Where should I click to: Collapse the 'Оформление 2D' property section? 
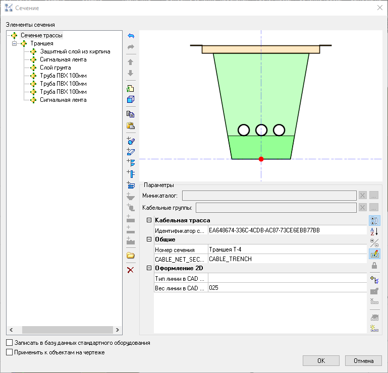point(149,268)
